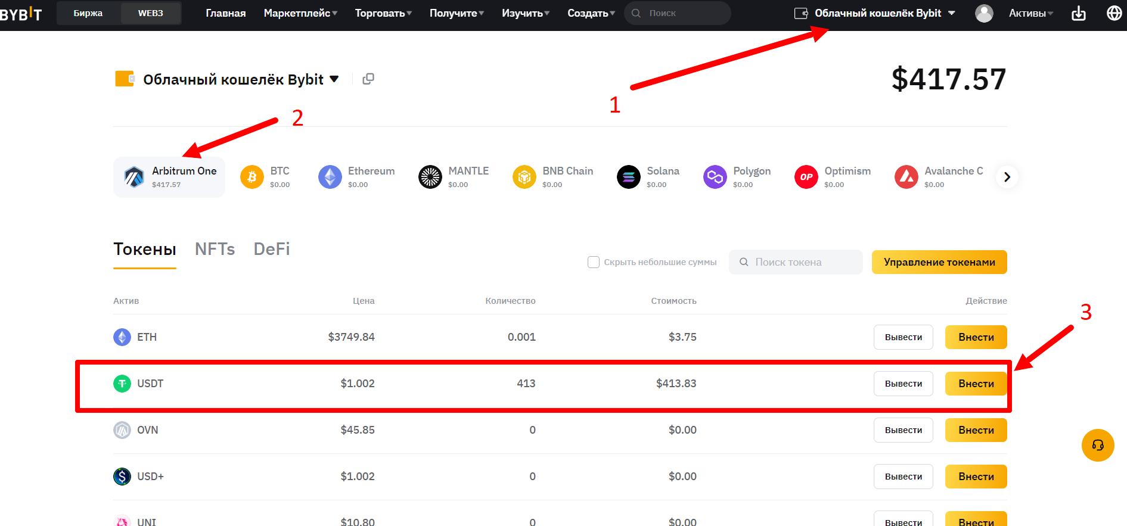Click the magnifier in token search
The width and height of the screenshot is (1127, 526).
click(744, 262)
